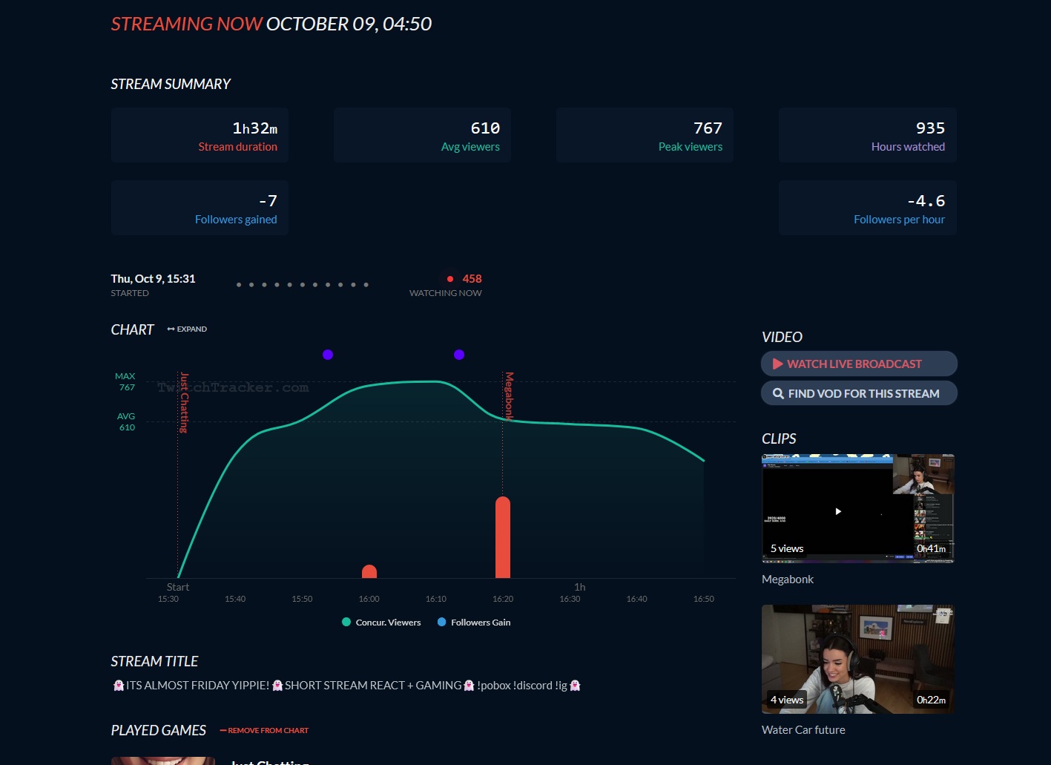Click the '0h41m' timestamp on Megabonk clip
The width and height of the screenshot is (1051, 765).
tap(932, 548)
